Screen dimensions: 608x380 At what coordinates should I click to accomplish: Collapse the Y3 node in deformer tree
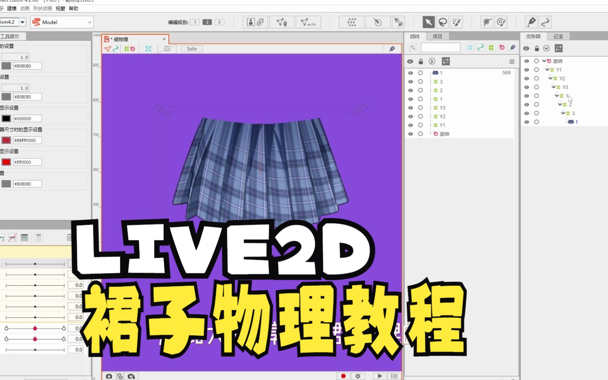[553, 87]
